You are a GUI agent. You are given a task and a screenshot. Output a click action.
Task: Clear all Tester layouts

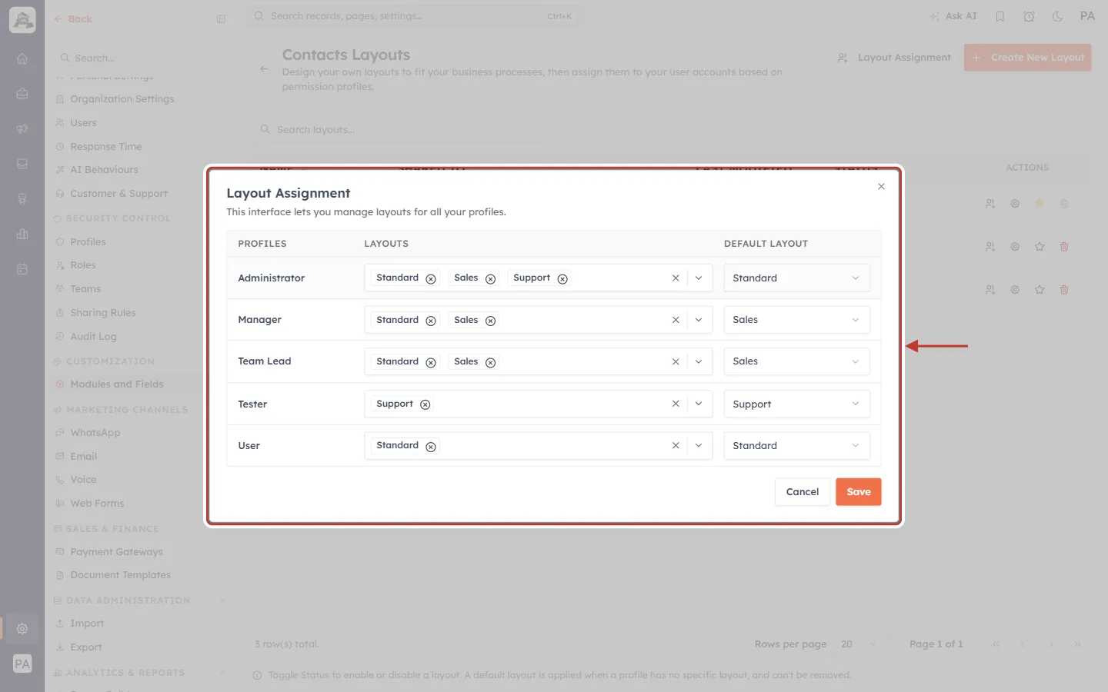click(676, 404)
